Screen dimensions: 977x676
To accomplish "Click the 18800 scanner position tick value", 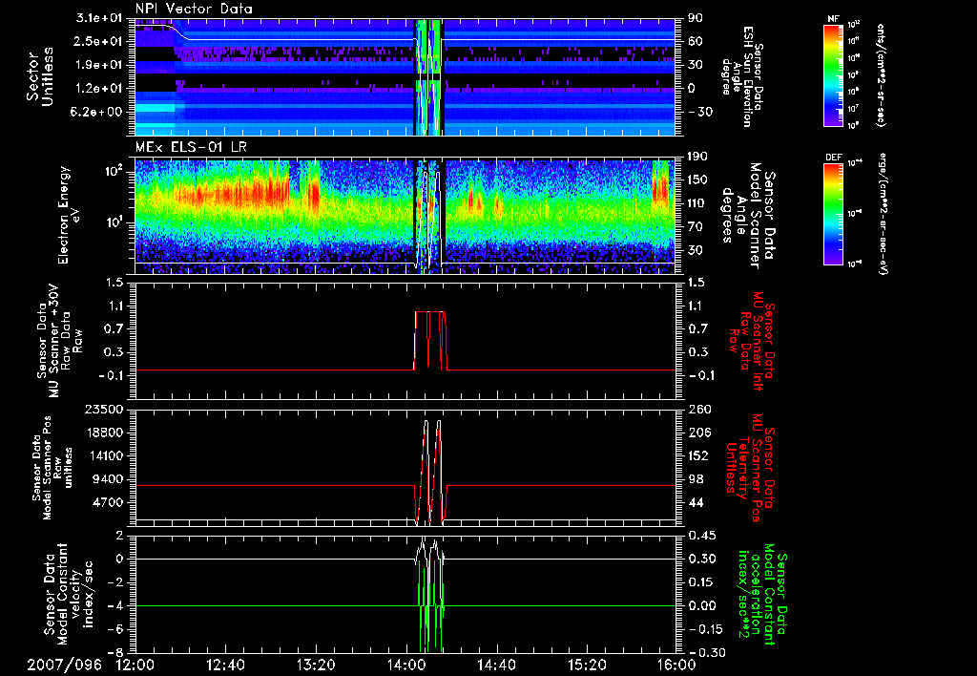I will coord(103,433).
